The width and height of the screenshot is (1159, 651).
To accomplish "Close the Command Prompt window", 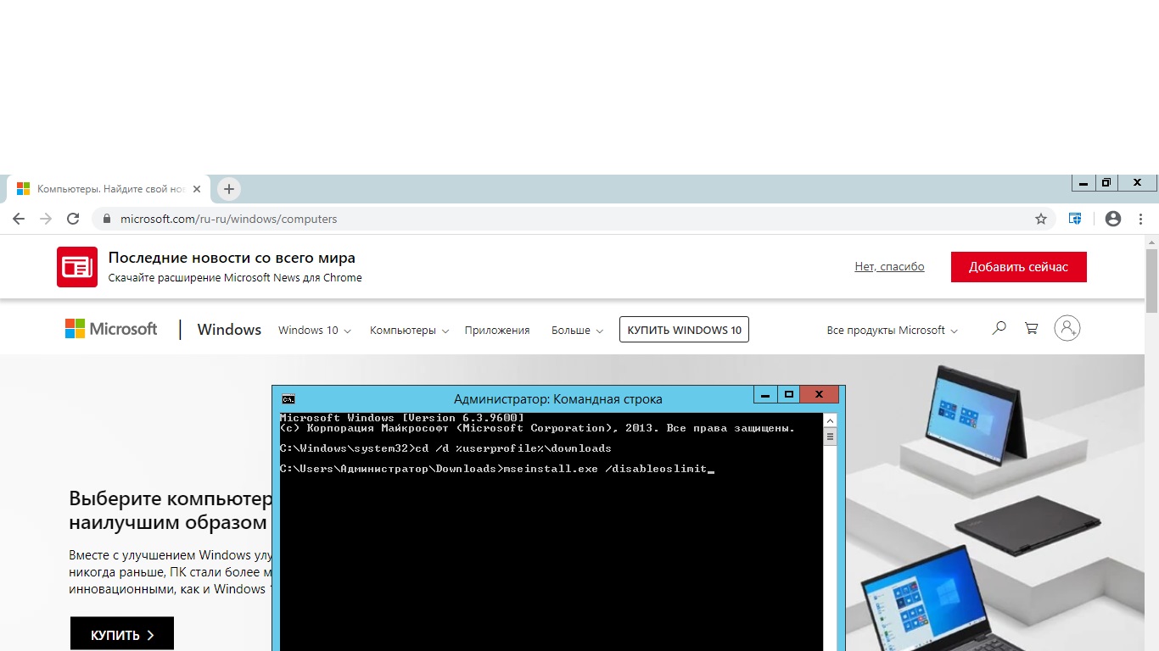I will [820, 394].
